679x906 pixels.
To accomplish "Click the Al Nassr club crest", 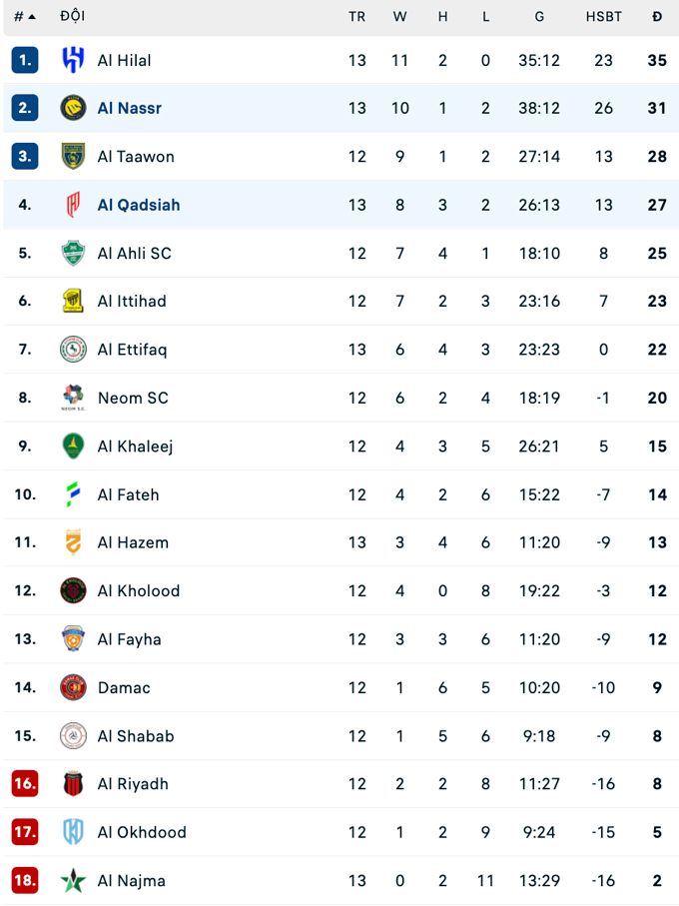I will point(73,108).
